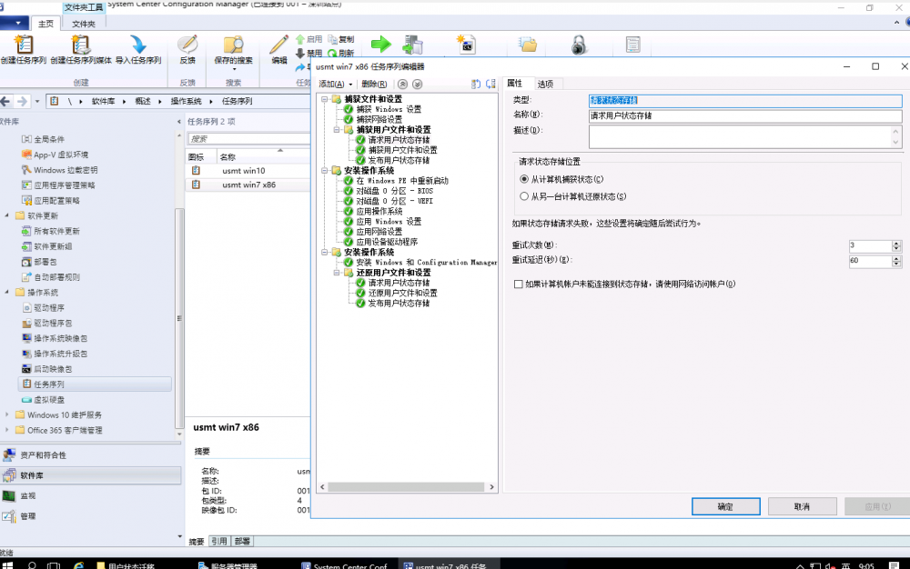910x569 pixels.
Task: Expand the Windows 10 维护服务 node
Action: [x=7, y=414]
